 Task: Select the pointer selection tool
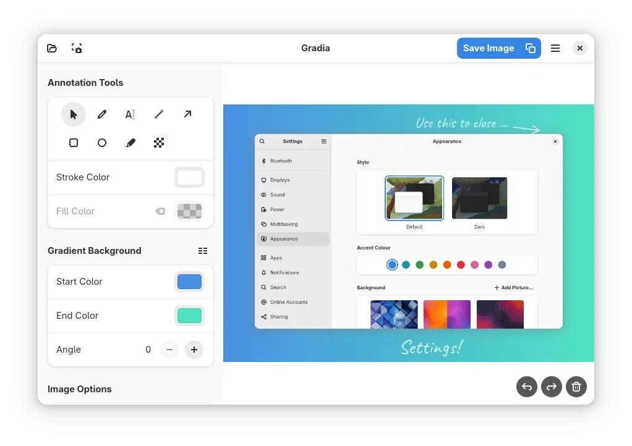[x=74, y=114]
